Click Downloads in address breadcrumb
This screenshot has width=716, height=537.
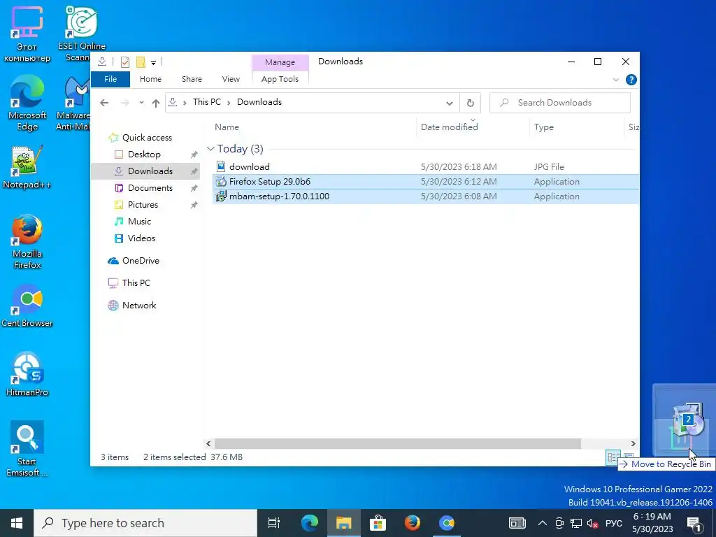259,102
